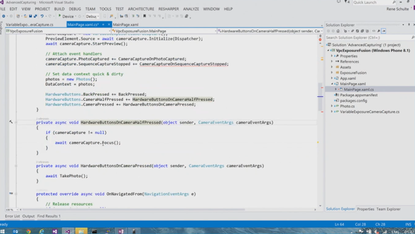Click Refresh icon in Solution Explorer toolbar

pyautogui.click(x=357, y=31)
